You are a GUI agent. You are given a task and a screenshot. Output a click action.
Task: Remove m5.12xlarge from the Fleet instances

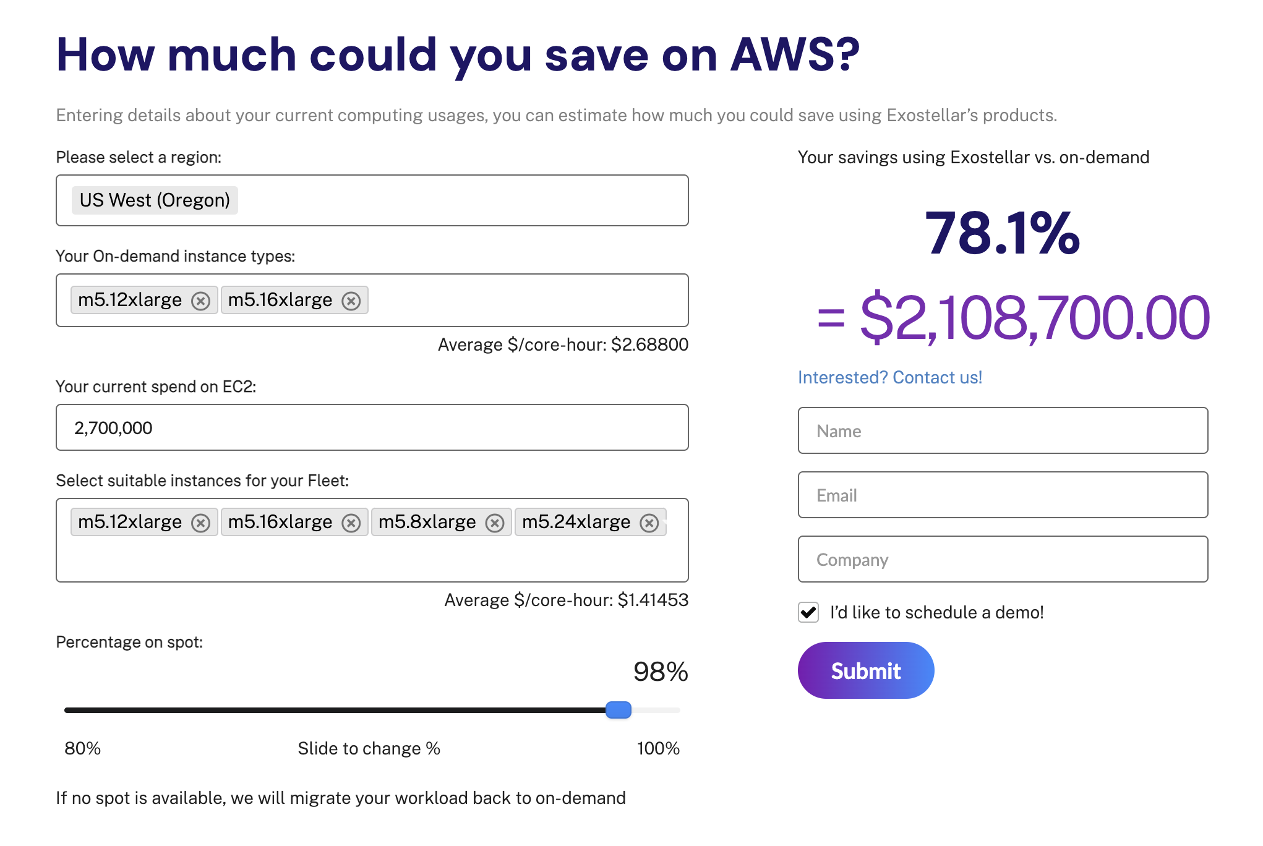pos(201,523)
